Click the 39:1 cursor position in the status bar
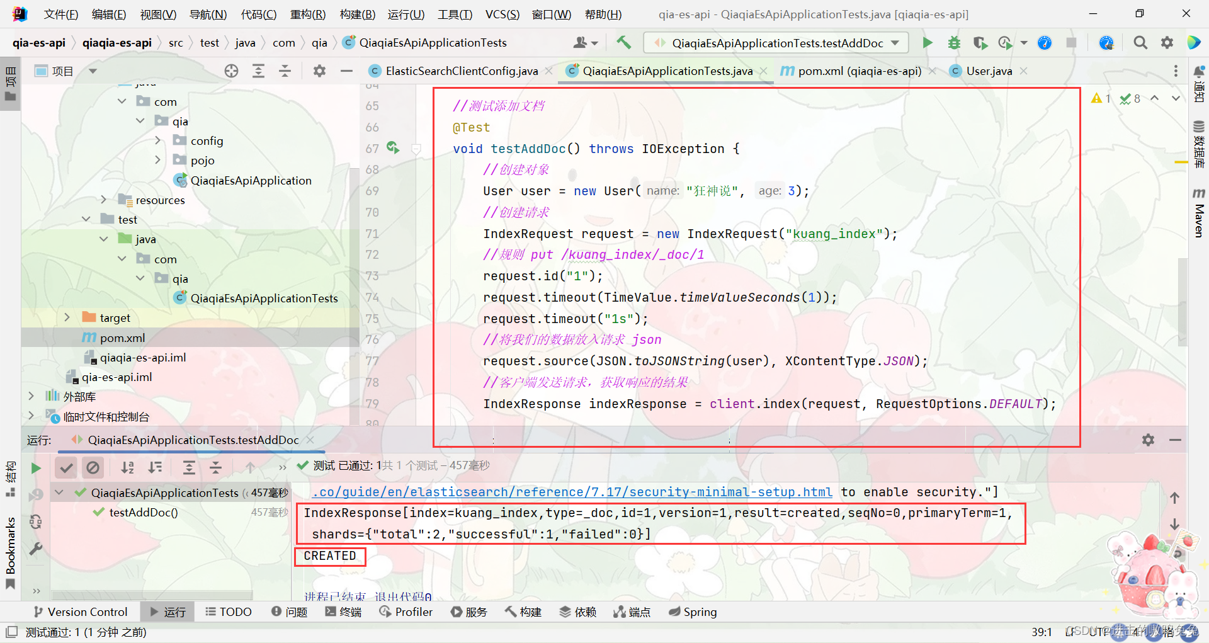Screen dimensions: 1209x643 [x=1042, y=632]
